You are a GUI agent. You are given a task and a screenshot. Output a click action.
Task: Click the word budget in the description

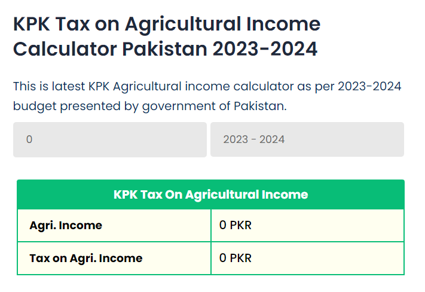(30, 107)
